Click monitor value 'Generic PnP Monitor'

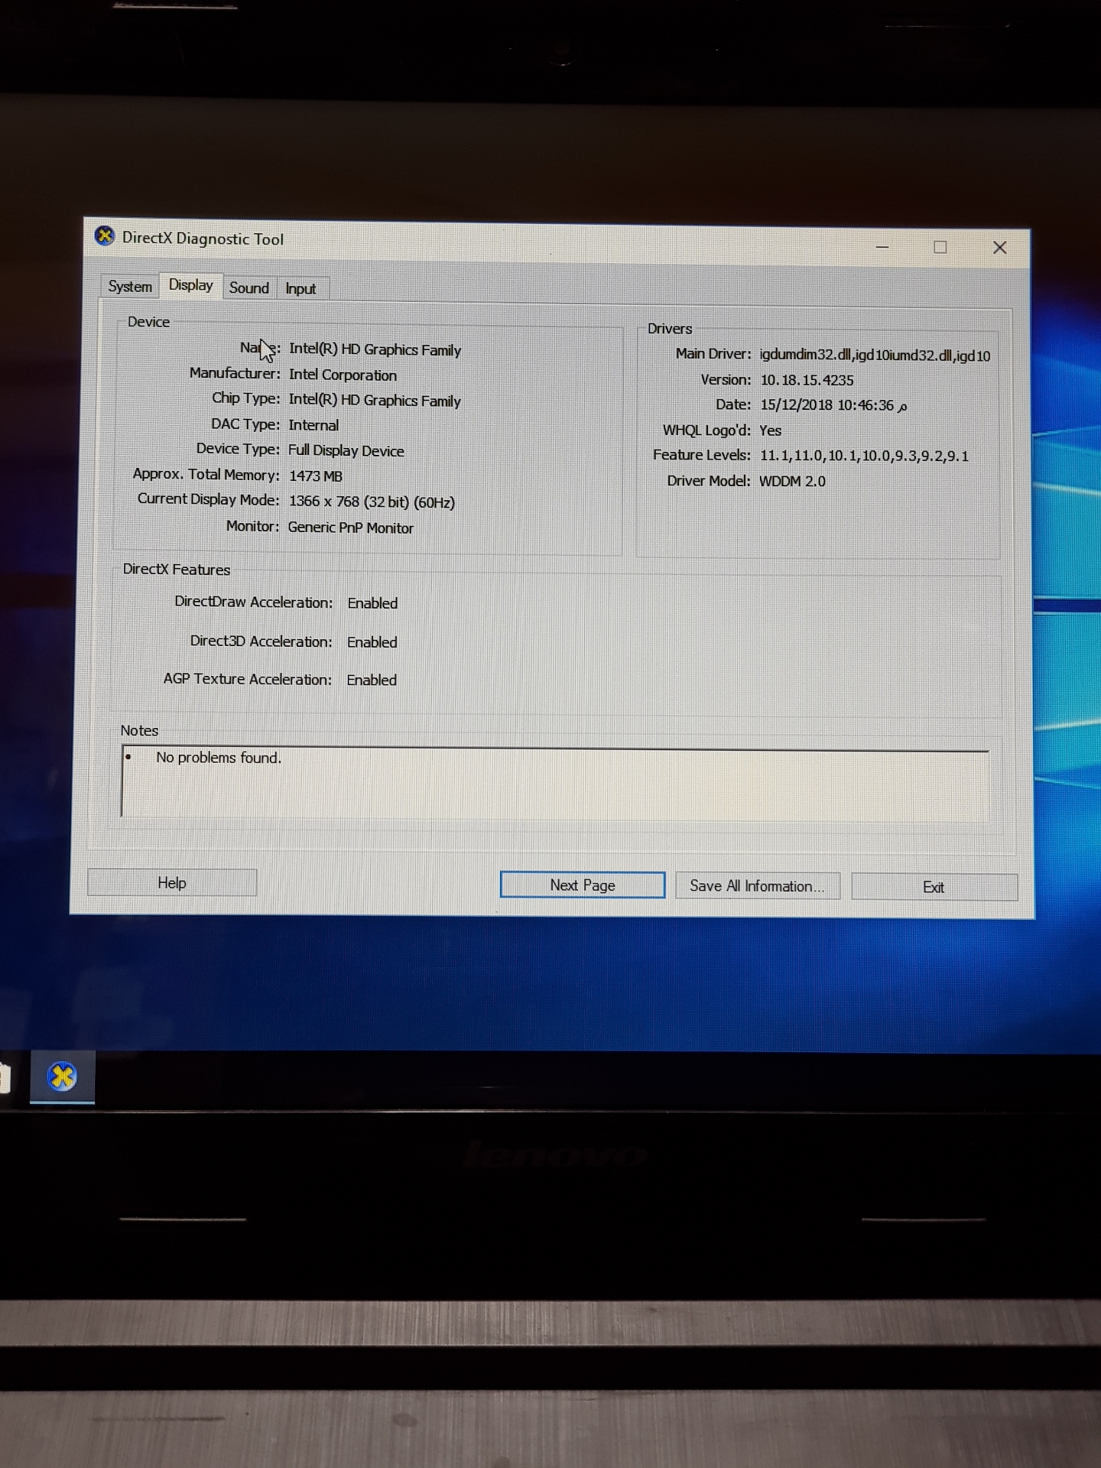coord(350,528)
